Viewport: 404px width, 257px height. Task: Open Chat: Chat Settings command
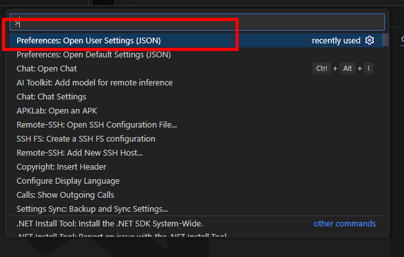tap(51, 97)
